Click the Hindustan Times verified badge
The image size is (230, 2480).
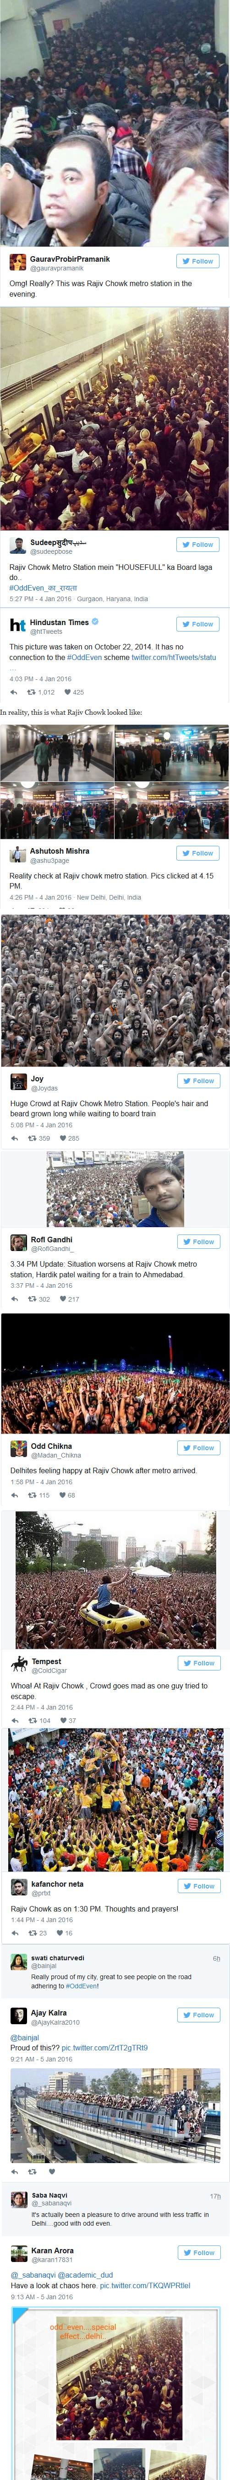coord(95,622)
